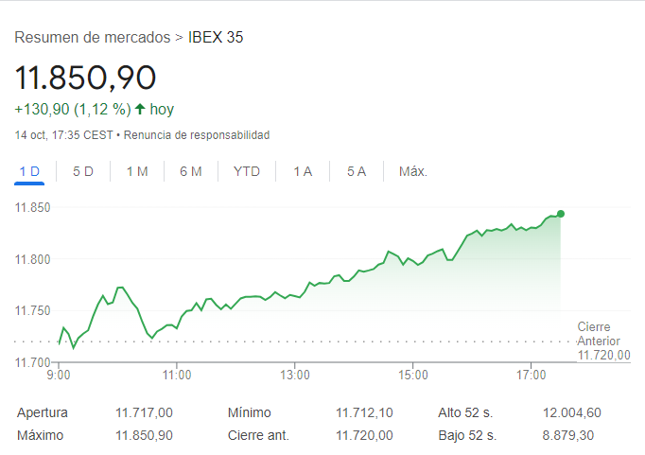
Task: Click the +130,90 (1,12 %) daily change
Action: (x=72, y=109)
